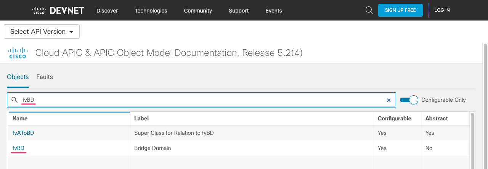The image size is (488, 169).
Task: Open the Cisco DevNet logo home link
Action: [58, 10]
